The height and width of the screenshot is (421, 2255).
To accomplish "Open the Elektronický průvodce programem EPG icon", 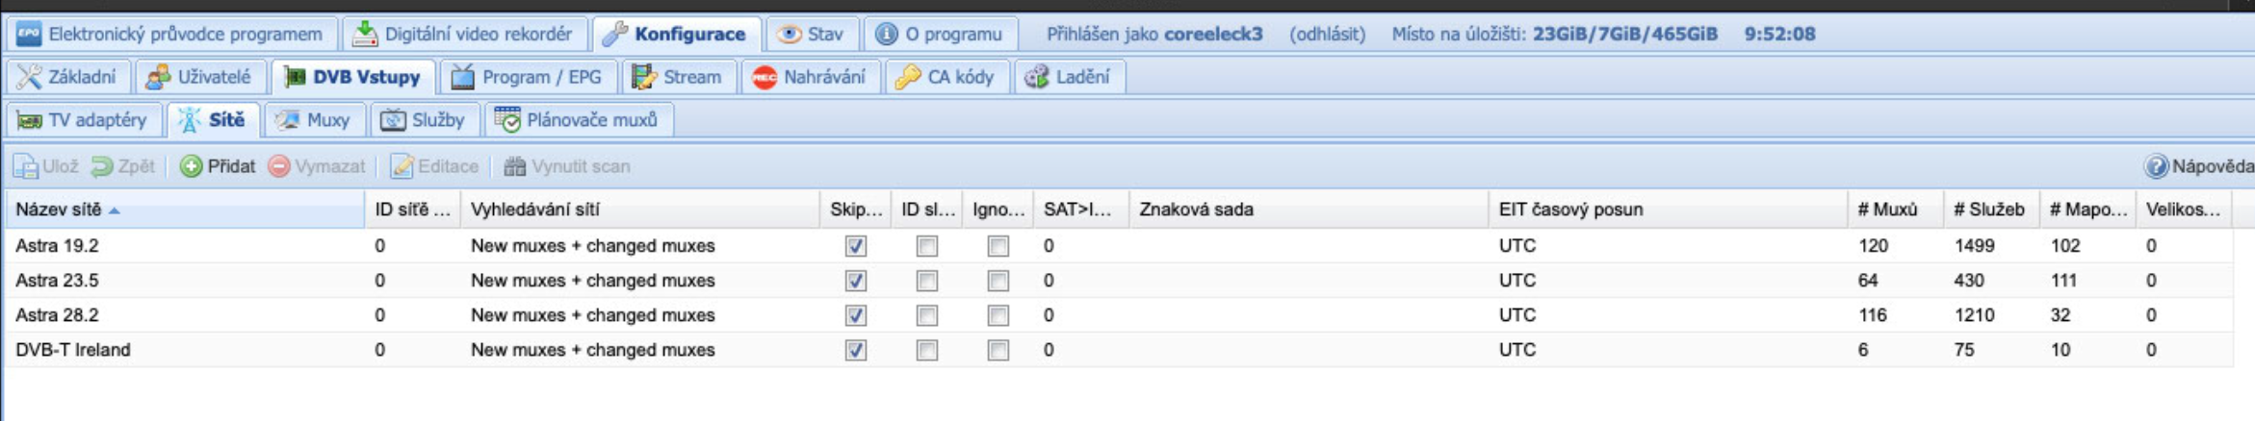I will pyautogui.click(x=29, y=35).
